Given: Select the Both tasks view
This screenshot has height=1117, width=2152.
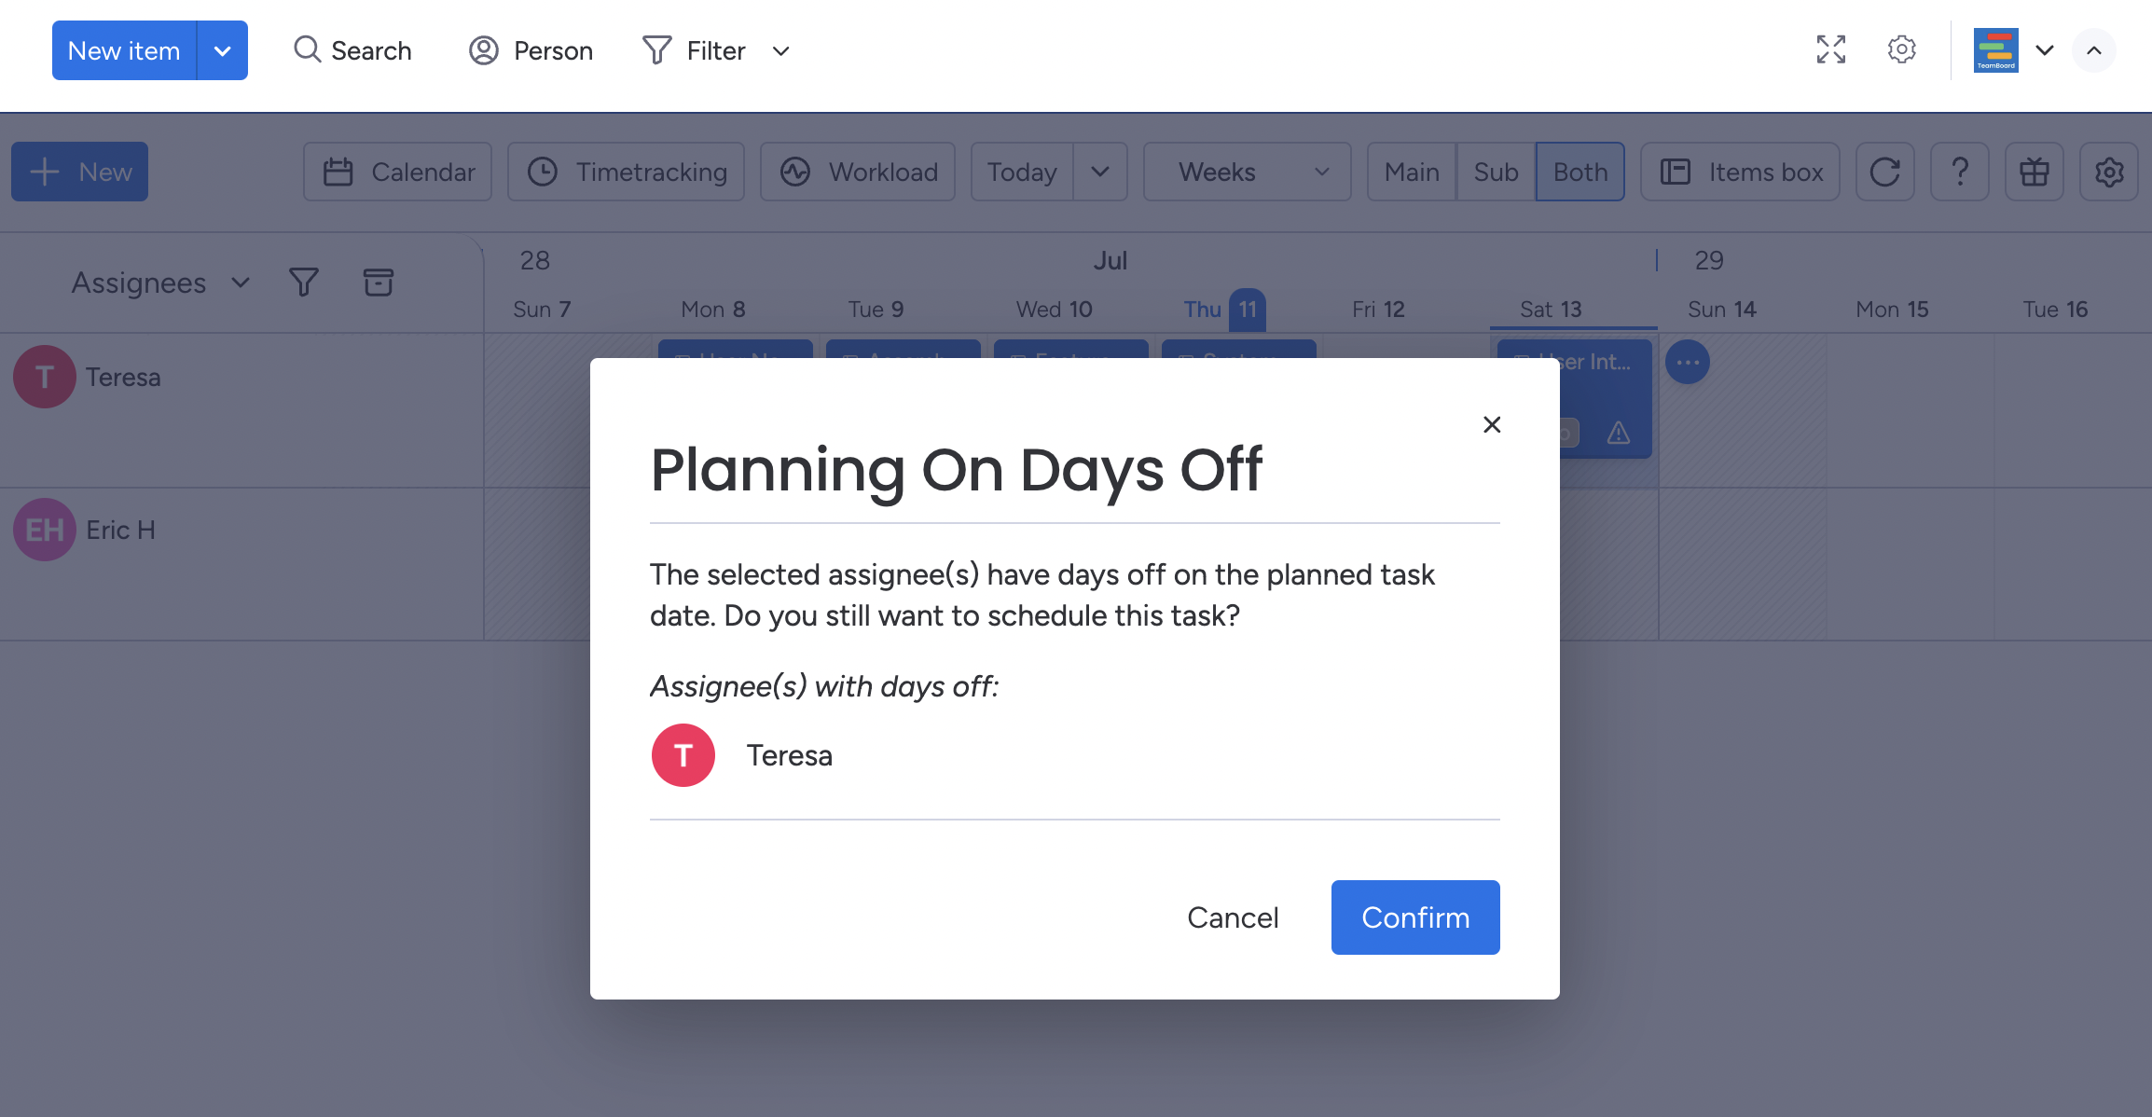Looking at the screenshot, I should click(1580, 172).
